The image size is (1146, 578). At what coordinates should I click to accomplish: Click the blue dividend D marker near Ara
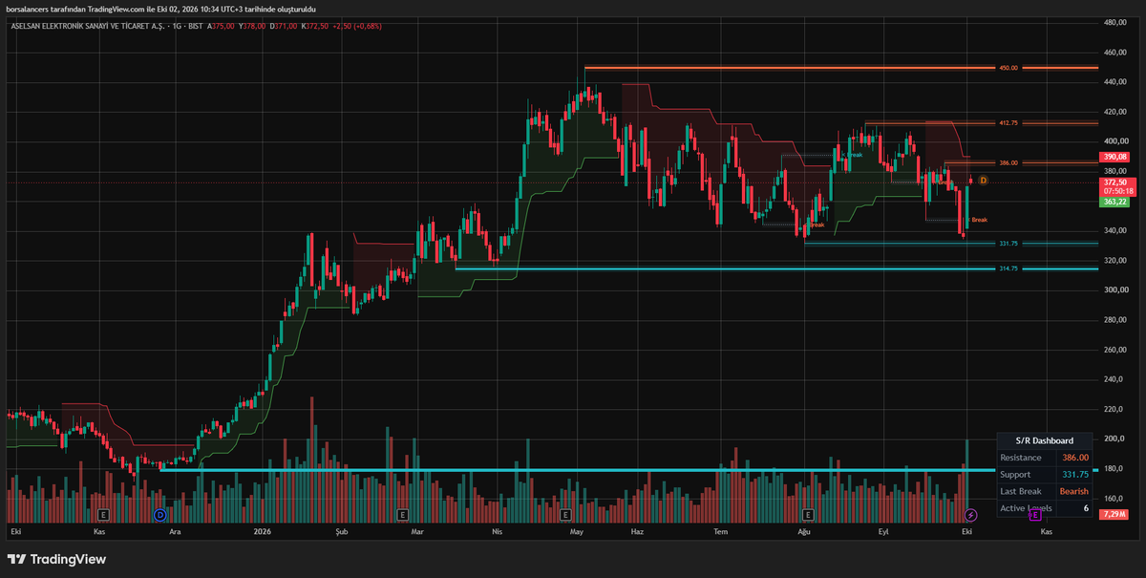click(160, 514)
